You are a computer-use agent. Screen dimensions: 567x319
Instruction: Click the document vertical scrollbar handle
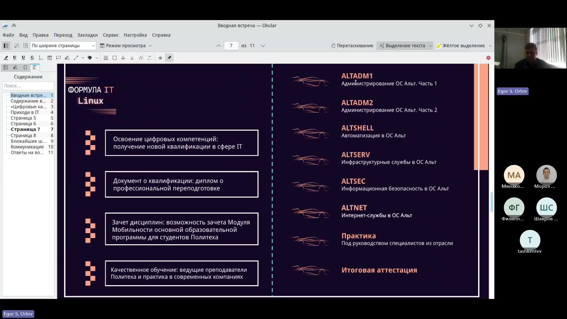point(492,202)
